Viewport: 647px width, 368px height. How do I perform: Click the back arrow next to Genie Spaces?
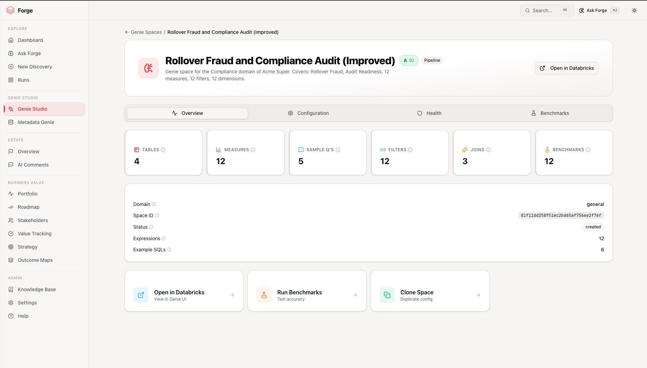[127, 32]
